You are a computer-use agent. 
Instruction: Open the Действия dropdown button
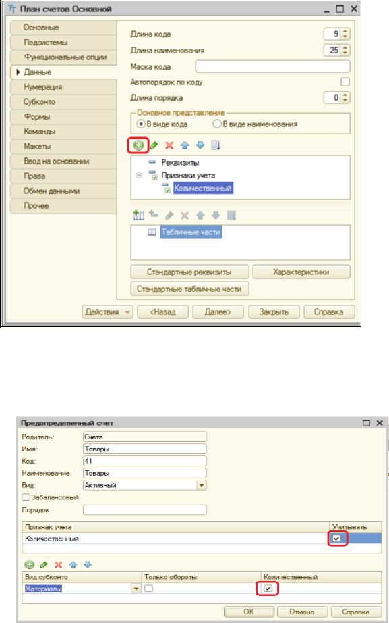pos(107,312)
